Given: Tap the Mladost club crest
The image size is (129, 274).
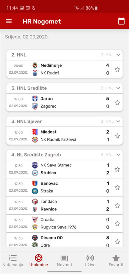Looking at the screenshot, I should click(x=35, y=132).
